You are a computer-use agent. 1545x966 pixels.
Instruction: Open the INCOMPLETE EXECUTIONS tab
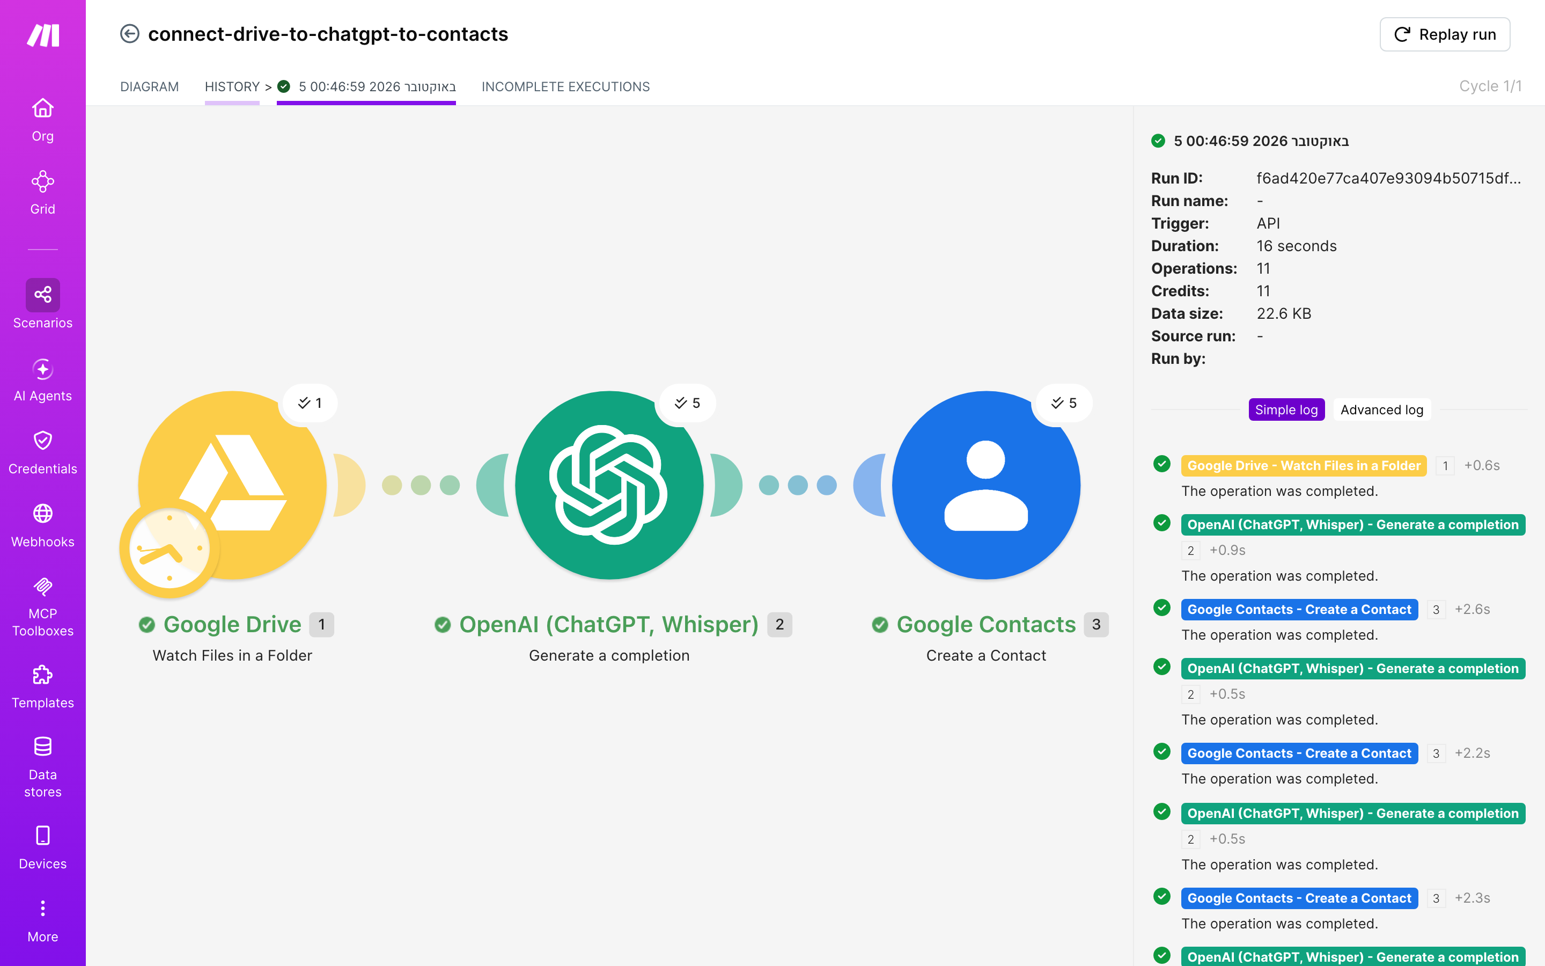pos(565,87)
